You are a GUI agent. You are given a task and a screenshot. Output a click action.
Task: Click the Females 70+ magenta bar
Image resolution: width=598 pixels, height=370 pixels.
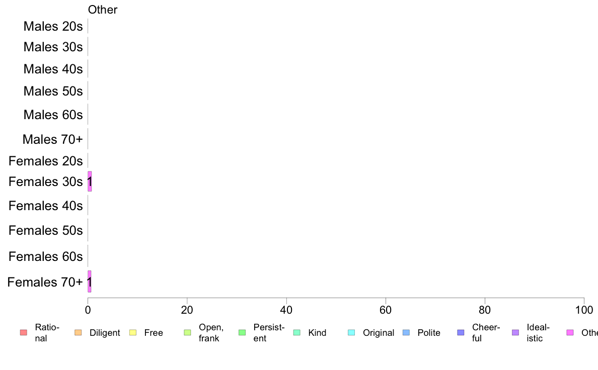[x=90, y=282]
